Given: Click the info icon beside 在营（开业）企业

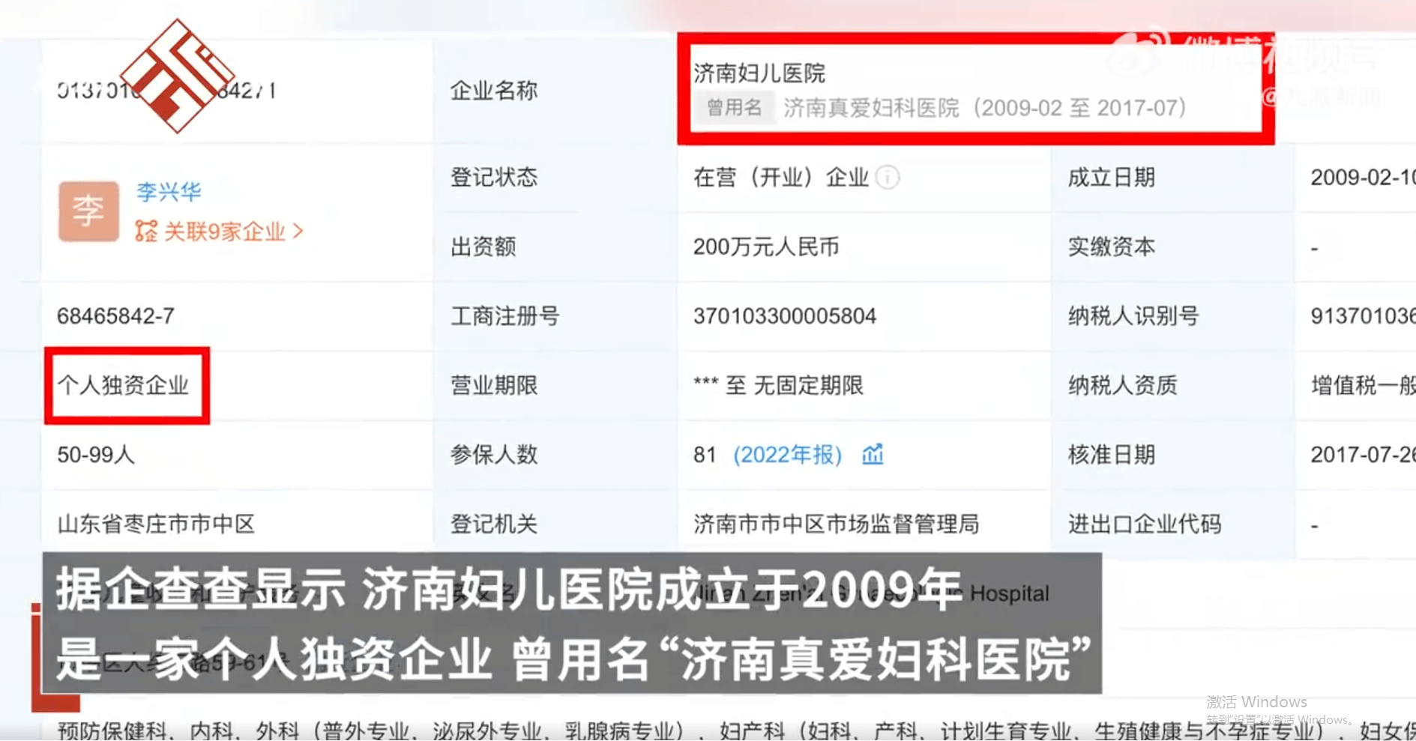Looking at the screenshot, I should point(888,178).
